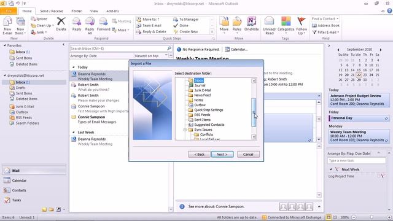Screen dimensions: 393x221
Task: Delete the selected message using the ribbon
Action: coord(61,25)
